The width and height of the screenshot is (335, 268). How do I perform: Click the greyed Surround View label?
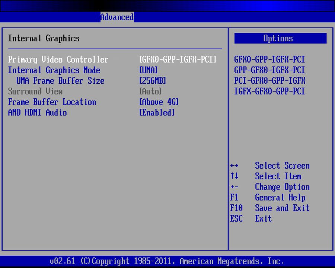[35, 92]
